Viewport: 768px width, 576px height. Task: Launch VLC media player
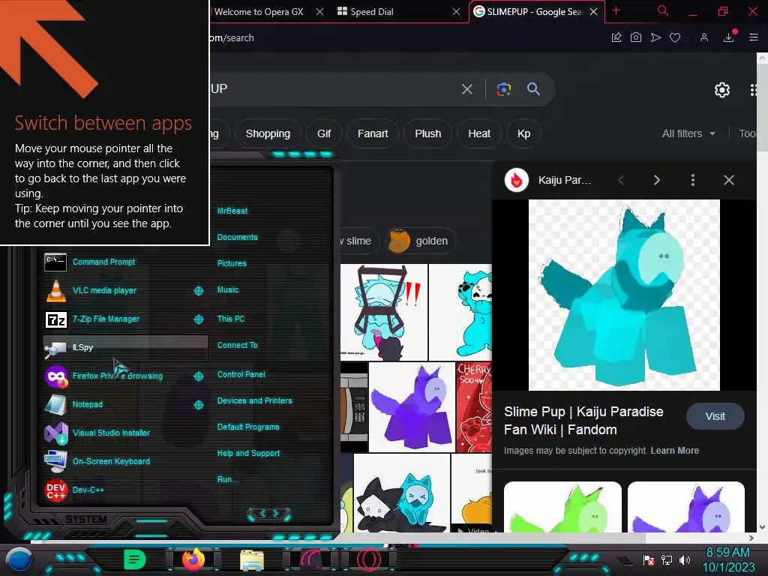pos(125,290)
